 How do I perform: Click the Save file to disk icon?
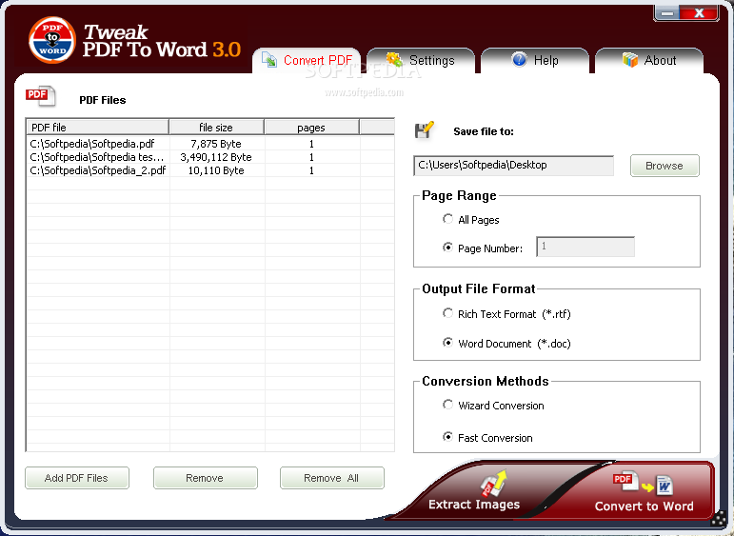pos(424,130)
